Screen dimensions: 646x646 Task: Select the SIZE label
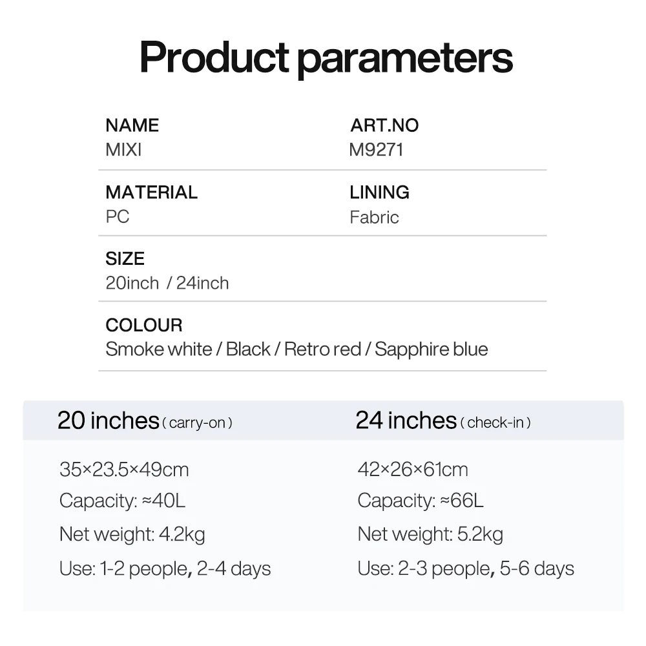click(x=125, y=258)
